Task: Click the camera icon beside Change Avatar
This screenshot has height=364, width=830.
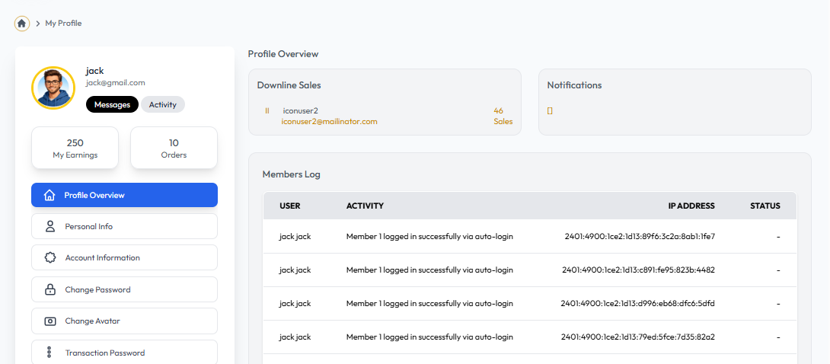Action: click(x=50, y=321)
